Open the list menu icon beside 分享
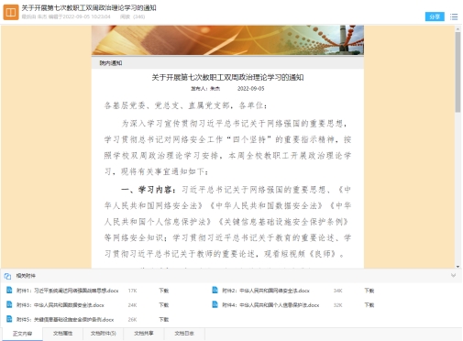 454,16
